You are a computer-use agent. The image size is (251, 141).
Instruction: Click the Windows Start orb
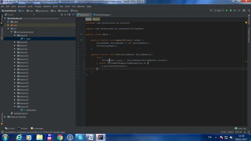pyautogui.click(x=5, y=137)
